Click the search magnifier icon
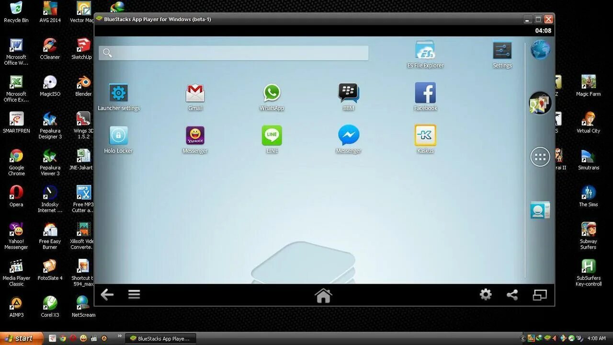The height and width of the screenshot is (345, 613). pyautogui.click(x=107, y=53)
